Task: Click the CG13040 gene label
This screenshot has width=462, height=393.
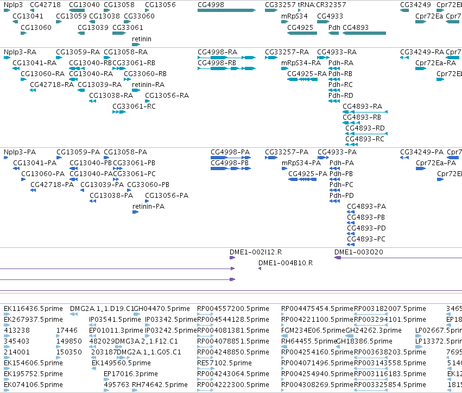Action: (84, 5)
